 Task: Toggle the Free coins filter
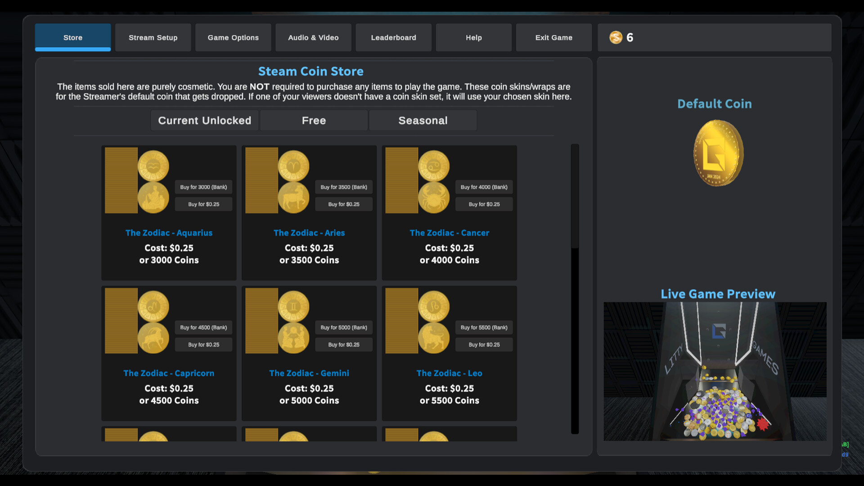coord(314,120)
